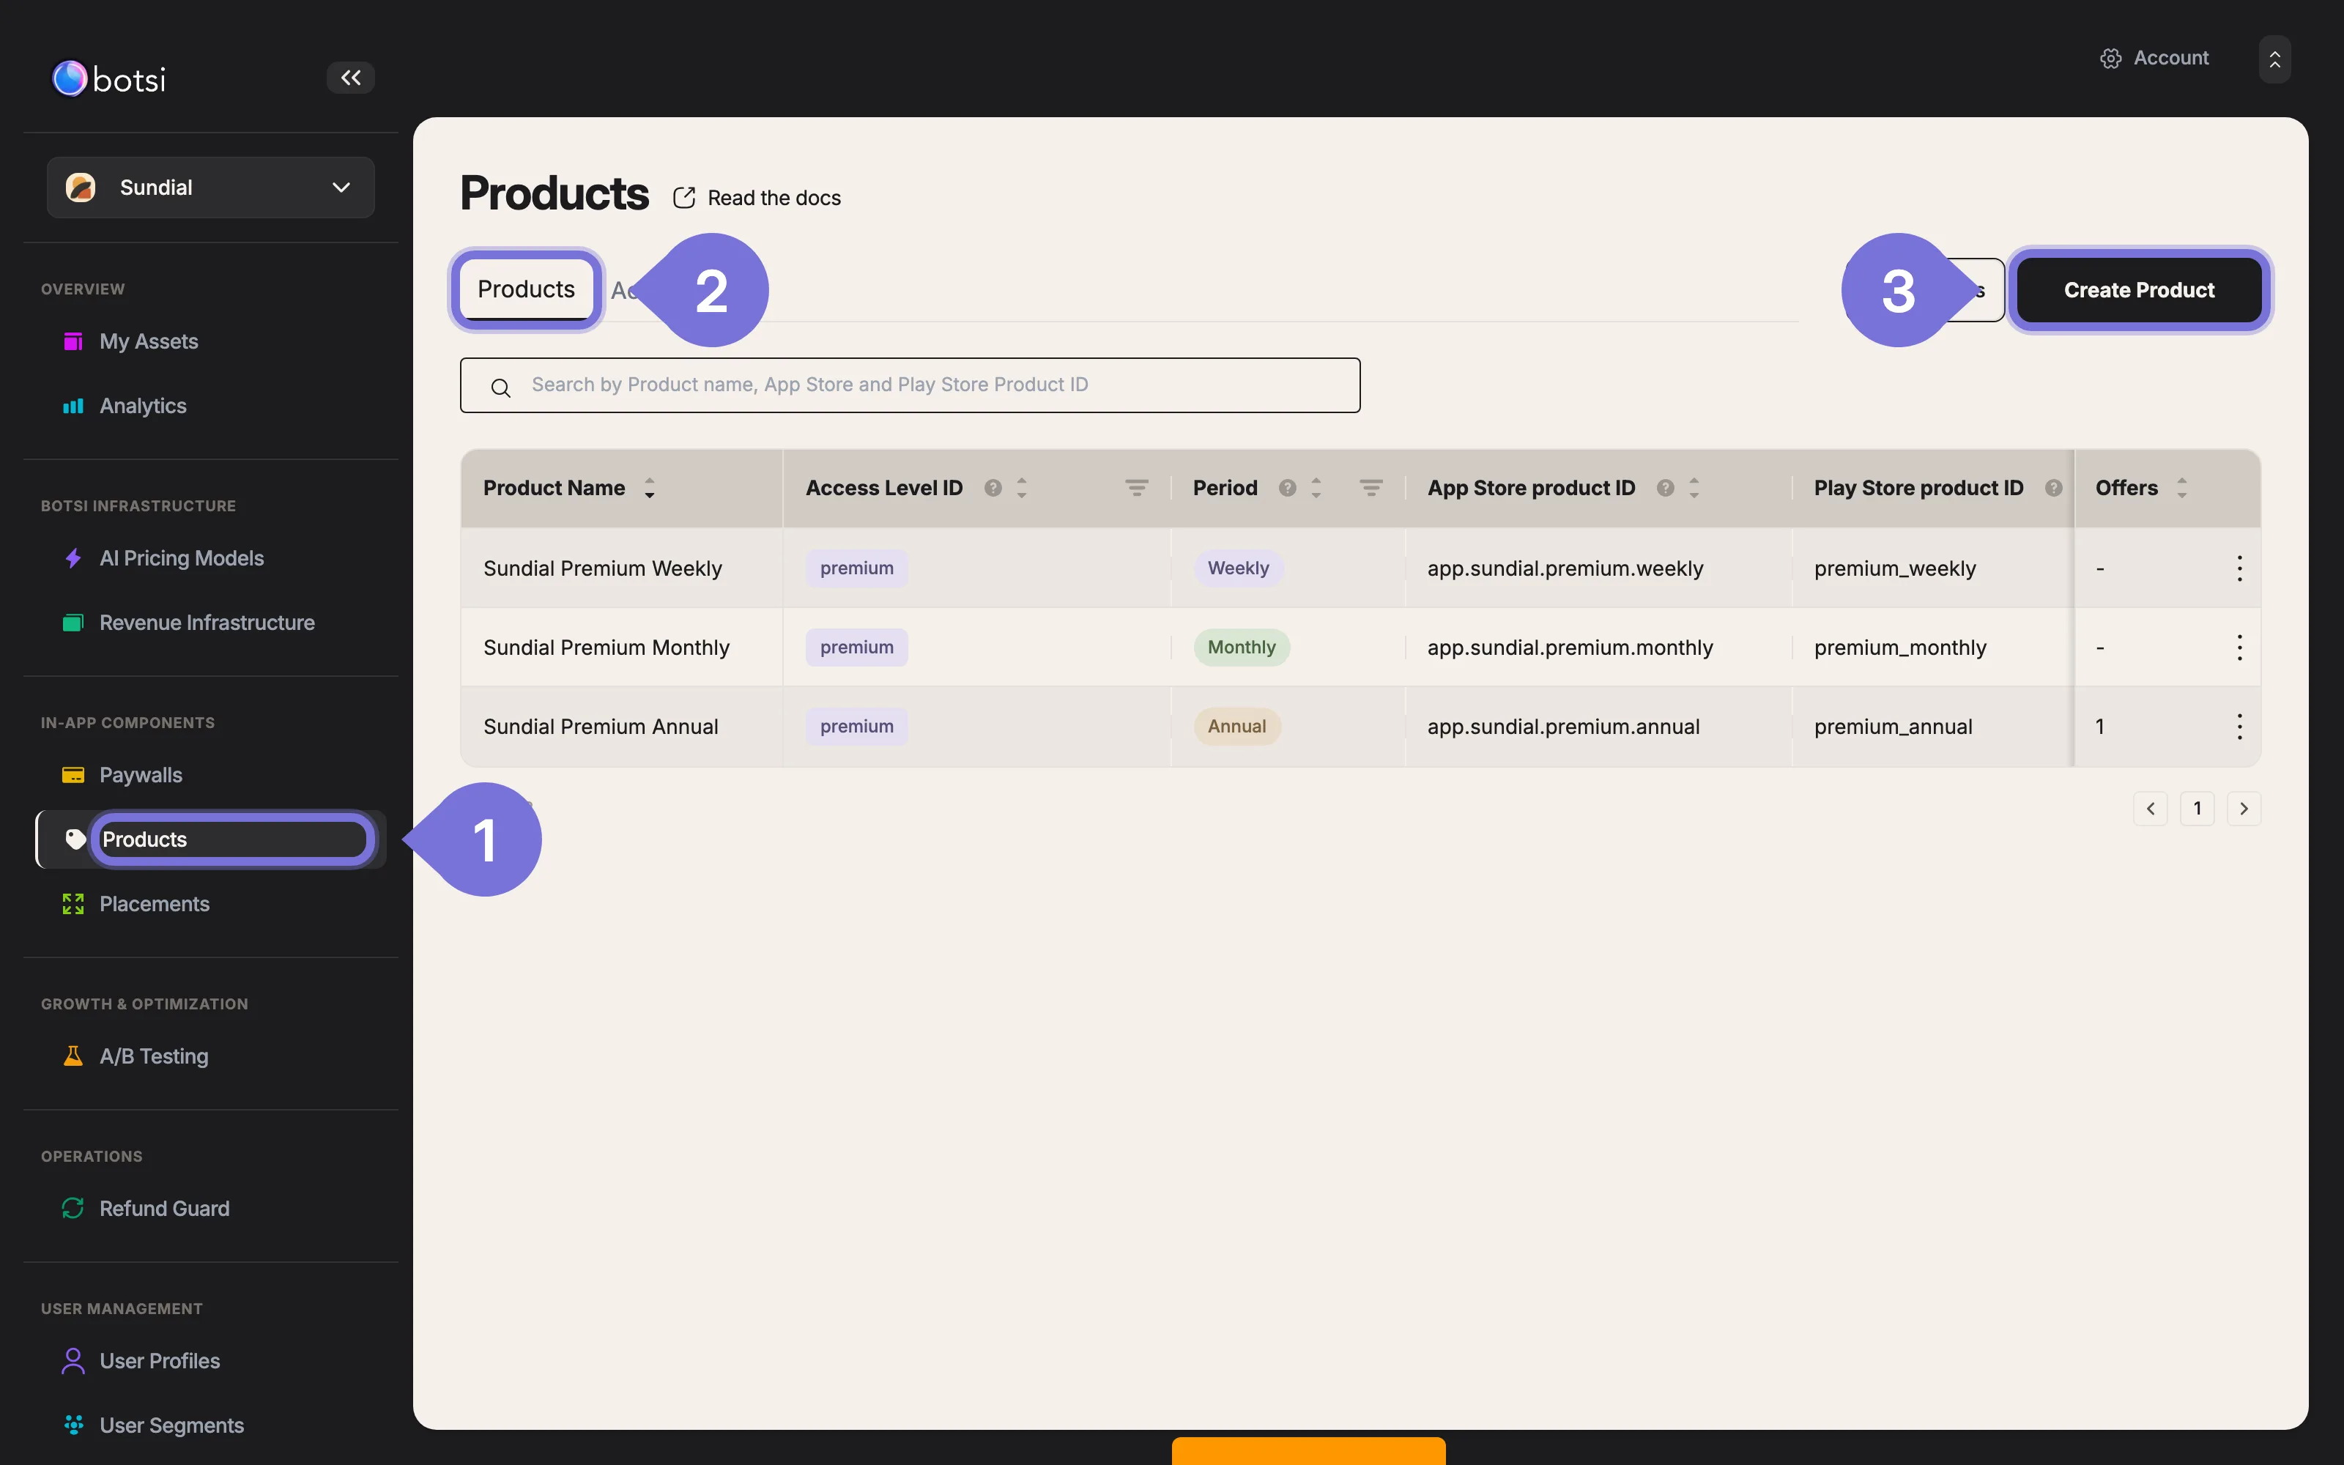The width and height of the screenshot is (2344, 1465).
Task: Click the Revenue Infrastructure icon
Action: (73, 623)
